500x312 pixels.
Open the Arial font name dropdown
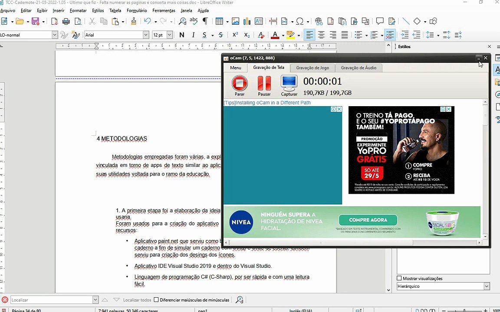click(146, 35)
